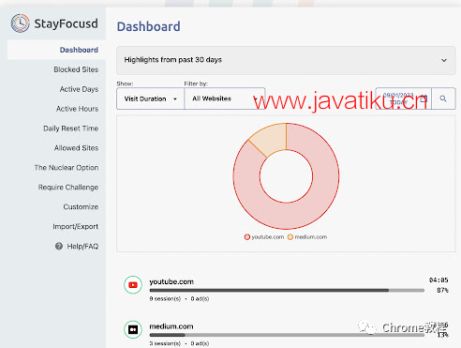Open Help/FAQ link
Image resolution: width=461 pixels, height=348 pixels.
coord(82,247)
